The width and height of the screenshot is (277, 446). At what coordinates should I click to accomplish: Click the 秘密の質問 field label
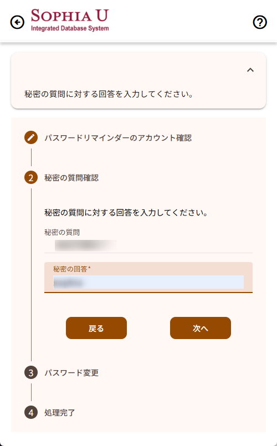coord(62,232)
